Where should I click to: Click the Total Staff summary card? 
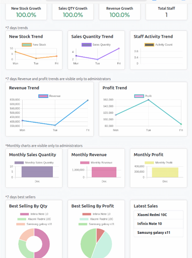tap(166, 12)
